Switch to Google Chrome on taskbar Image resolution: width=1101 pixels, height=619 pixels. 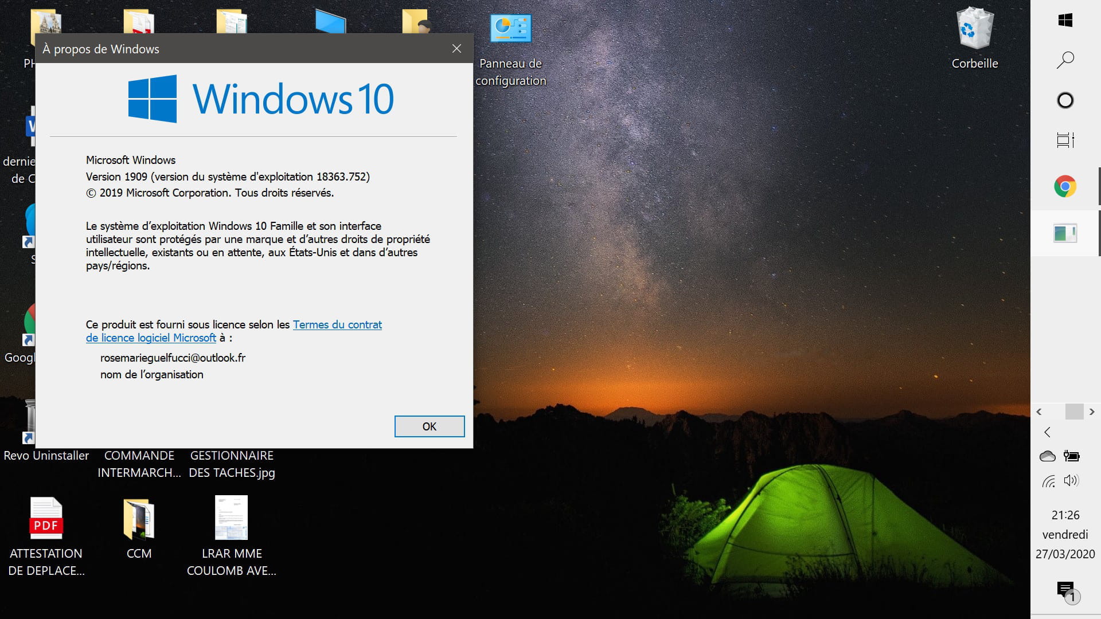click(x=1065, y=187)
